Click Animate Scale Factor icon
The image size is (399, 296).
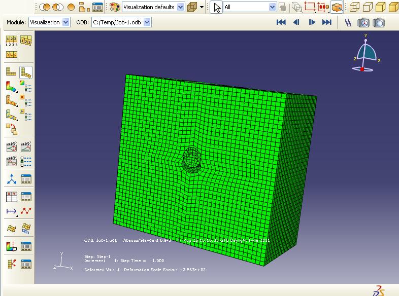[x=11, y=147]
